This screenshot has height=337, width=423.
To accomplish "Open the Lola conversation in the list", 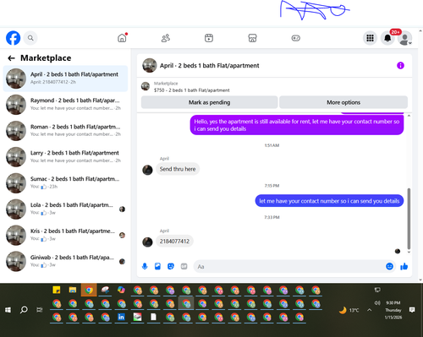I will [x=65, y=209].
